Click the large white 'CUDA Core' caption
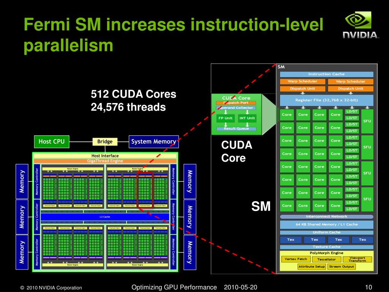The image size is (389, 292). coord(236,151)
